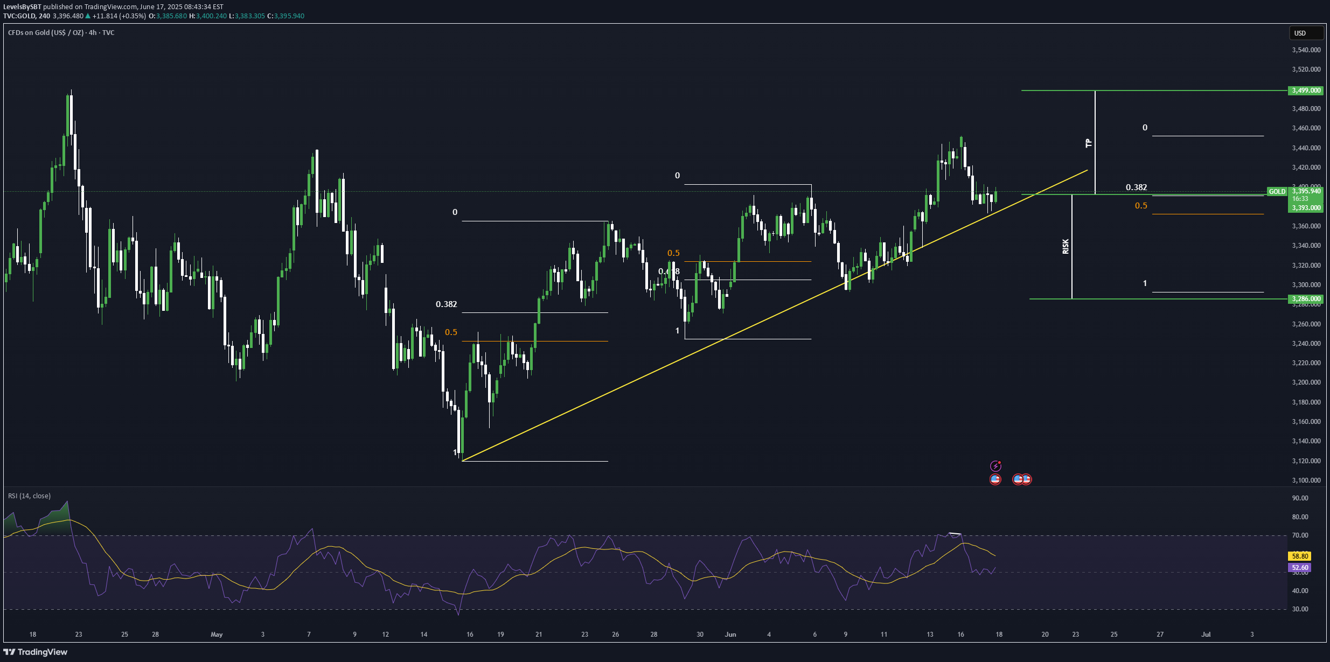1330x662 pixels.
Task: Click the H:3,400.240 high value in header
Action: [x=208, y=16]
